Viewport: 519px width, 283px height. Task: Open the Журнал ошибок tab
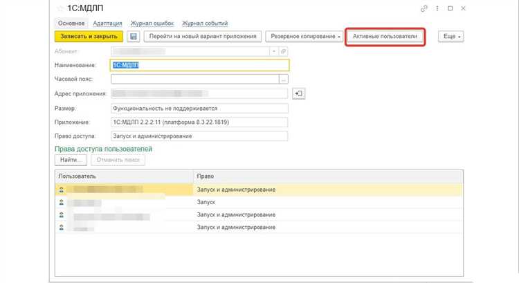[x=152, y=24]
